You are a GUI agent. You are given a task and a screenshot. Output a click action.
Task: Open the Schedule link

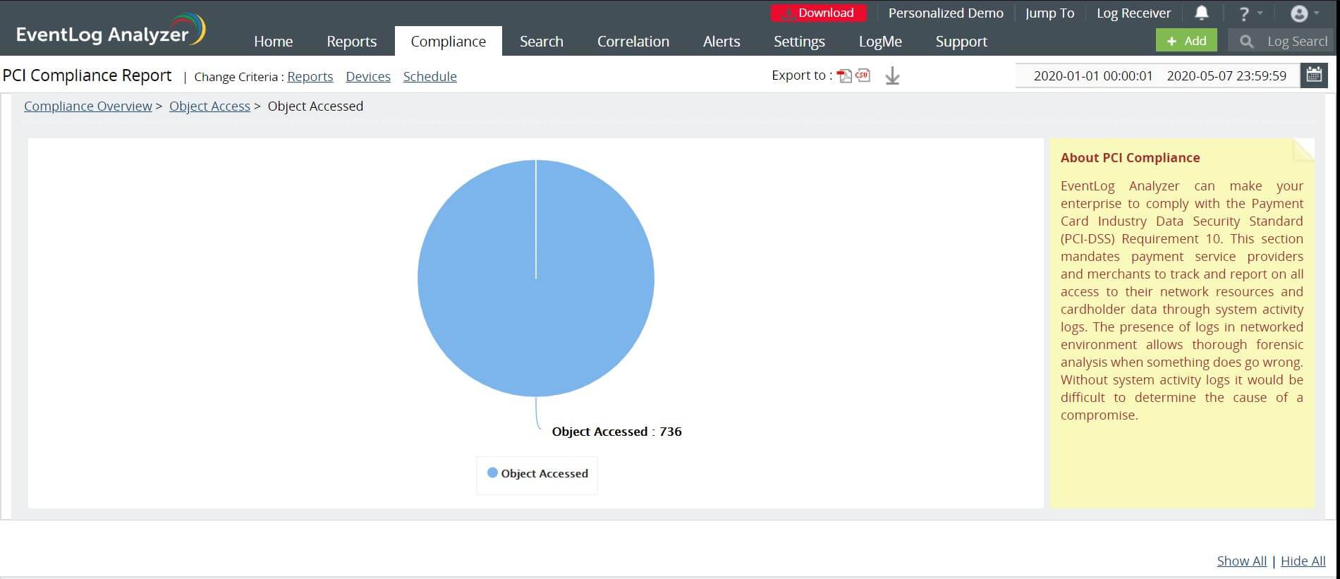(x=430, y=76)
